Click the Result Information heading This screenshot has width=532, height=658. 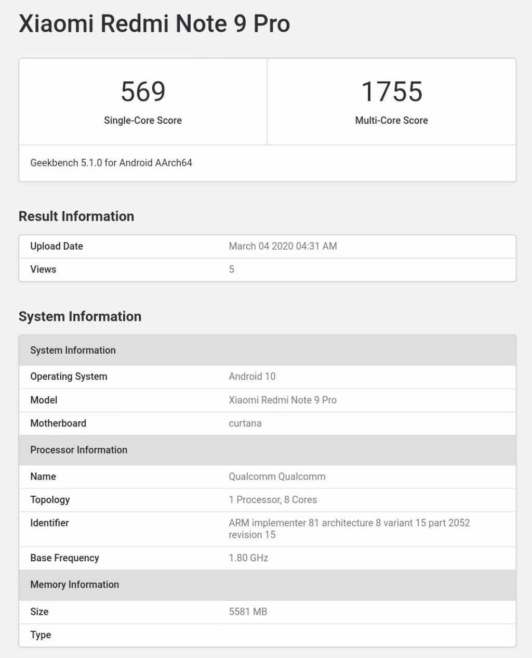(x=76, y=216)
